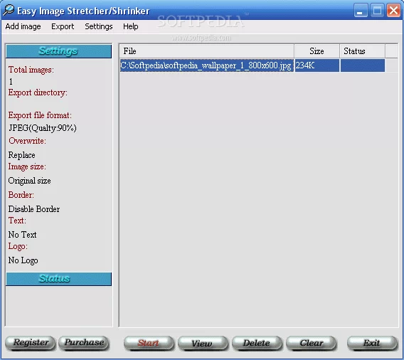Click the Export directory label
This screenshot has width=404, height=360.
(38, 92)
